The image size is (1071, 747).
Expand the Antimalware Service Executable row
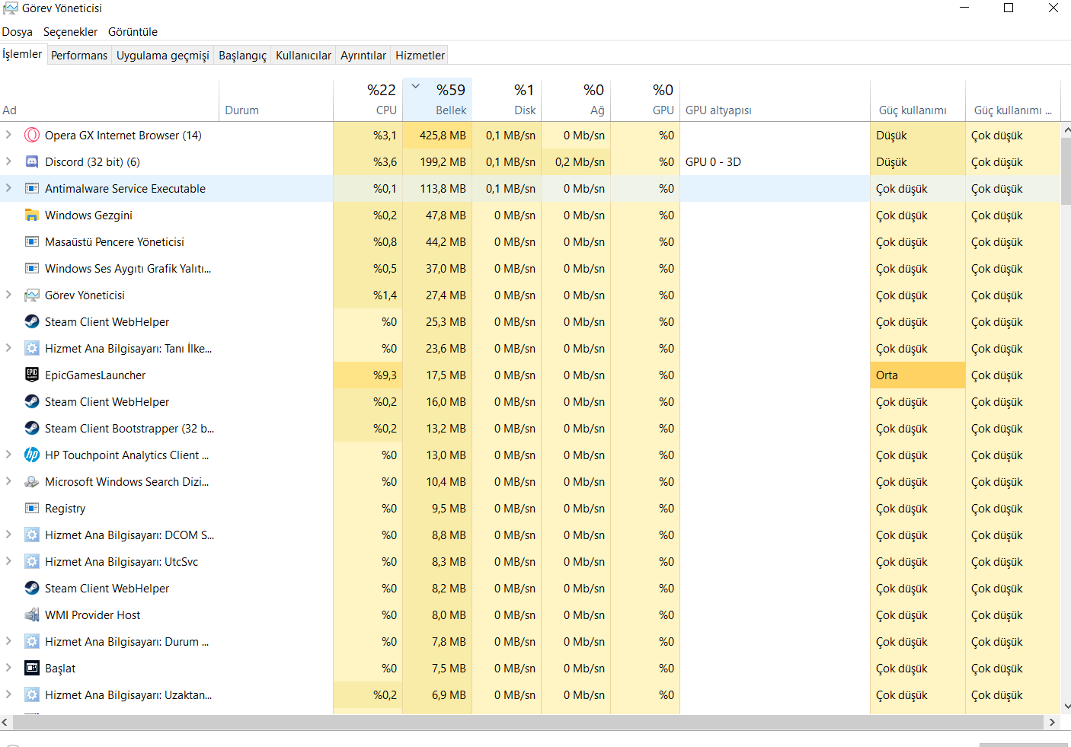[8, 189]
